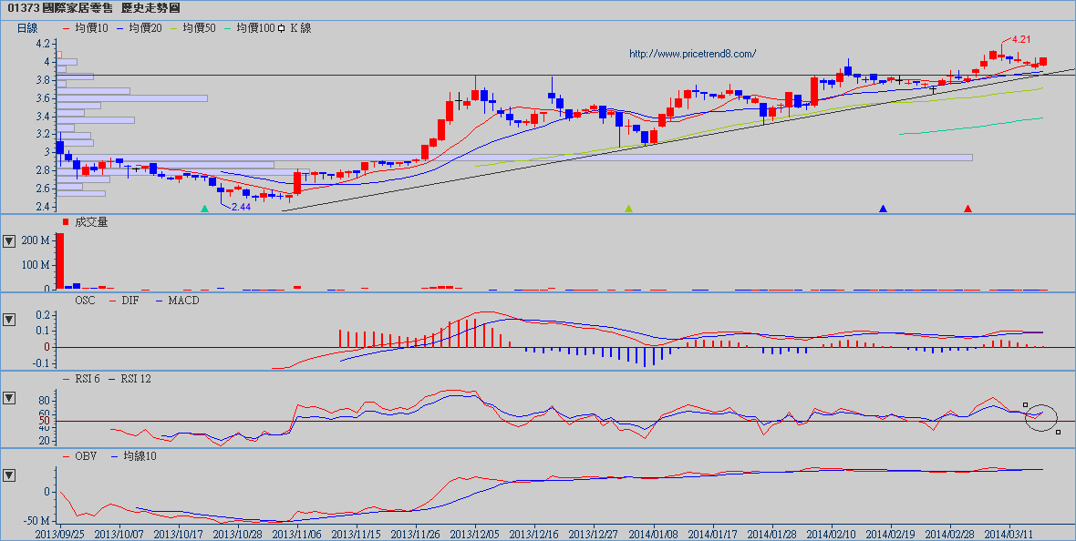Click the red 成交量 volume legend square

(66, 222)
